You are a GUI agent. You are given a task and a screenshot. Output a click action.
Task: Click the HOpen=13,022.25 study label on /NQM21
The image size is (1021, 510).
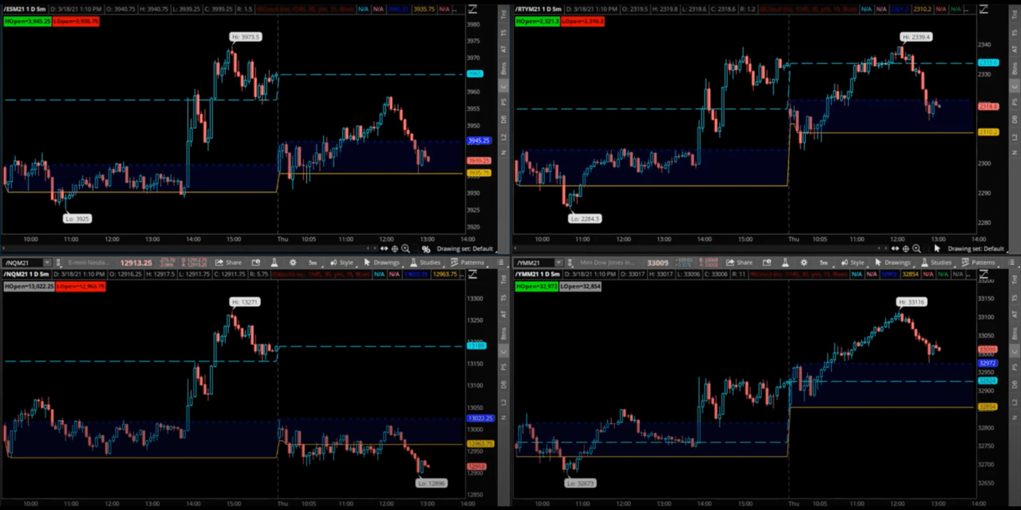[x=29, y=286]
